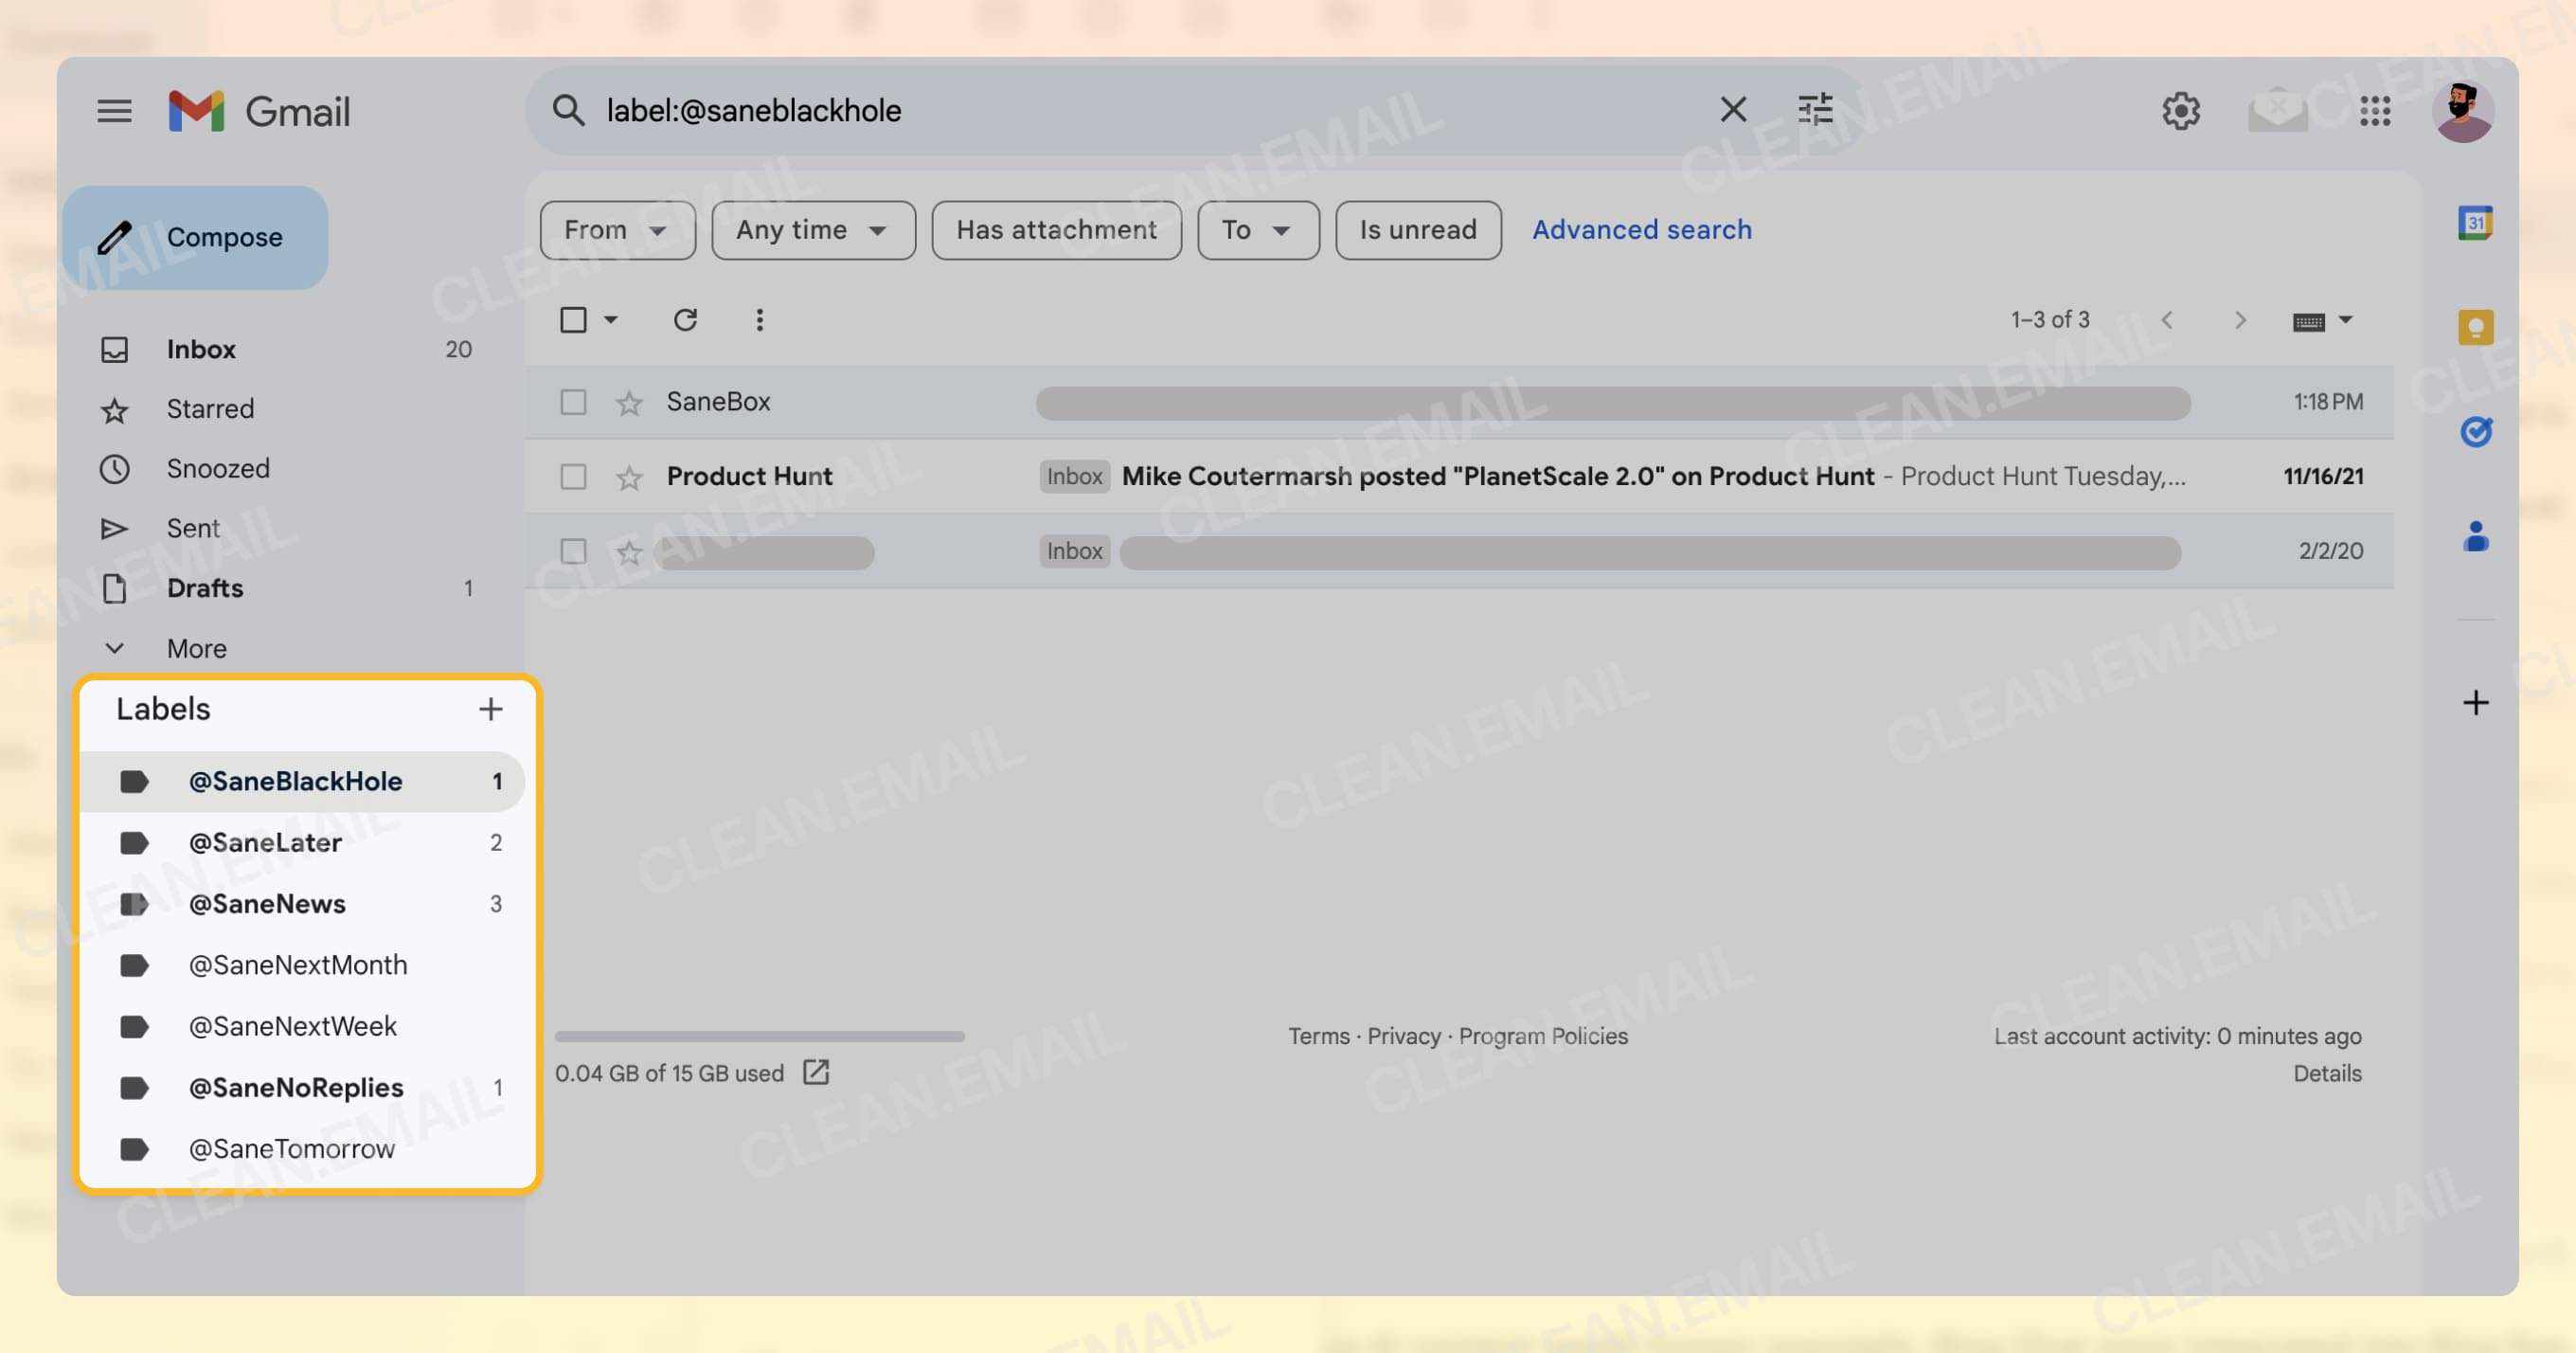Screen dimensions: 2576x1353
Task: Click the Advanced search link
Action: (x=1641, y=229)
